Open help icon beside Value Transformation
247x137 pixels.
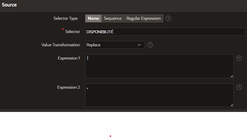point(150,45)
